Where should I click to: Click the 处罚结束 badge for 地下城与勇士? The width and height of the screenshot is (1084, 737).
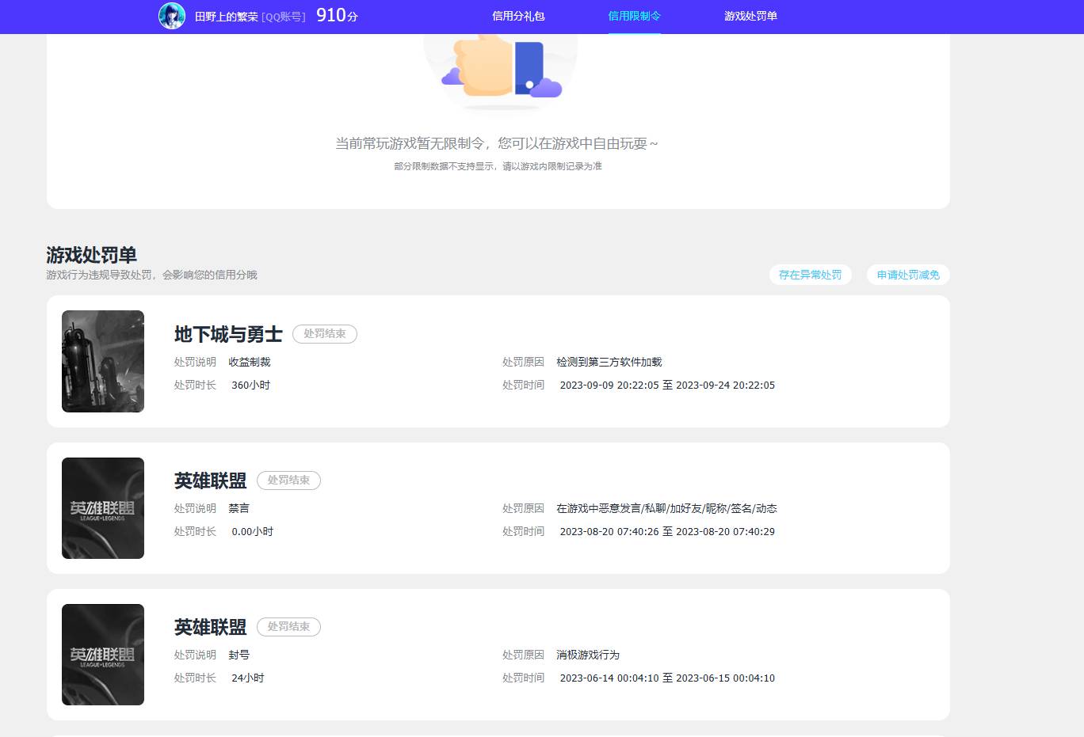(x=325, y=334)
